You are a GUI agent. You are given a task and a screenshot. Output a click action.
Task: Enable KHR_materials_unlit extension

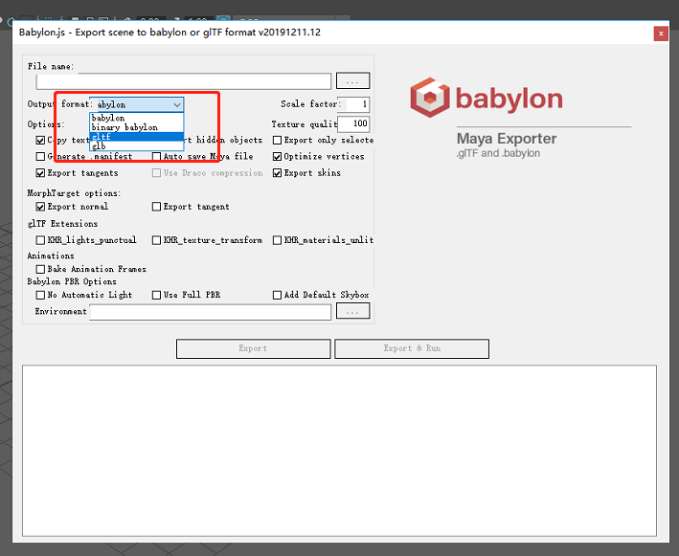[277, 240]
